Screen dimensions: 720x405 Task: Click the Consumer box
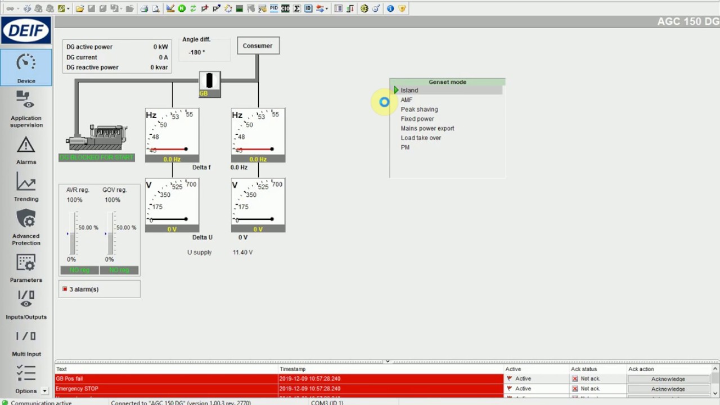(x=258, y=46)
